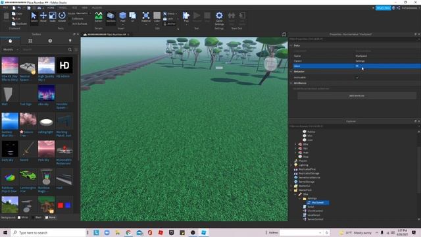Open the Material picker
This screenshot has width=421, height=237.
click(x=146, y=17)
